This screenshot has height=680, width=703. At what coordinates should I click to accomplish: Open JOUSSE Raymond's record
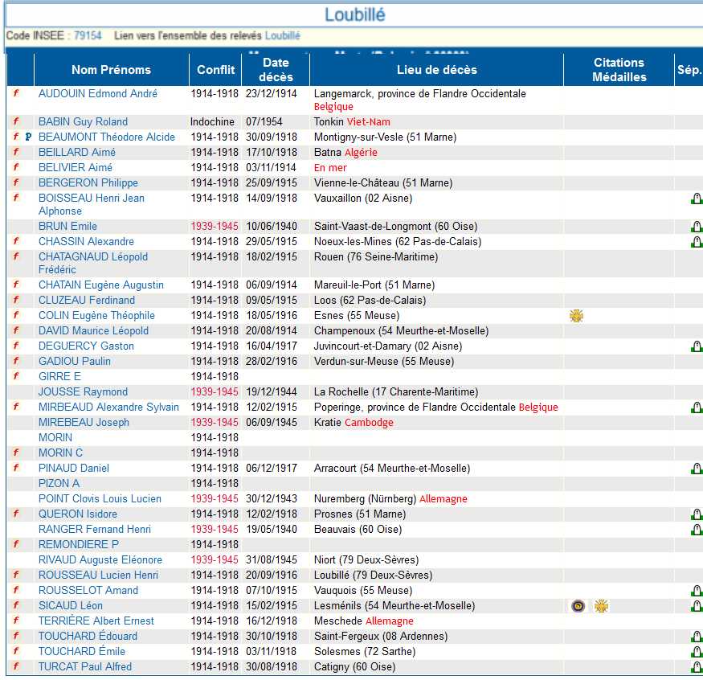tap(83, 392)
